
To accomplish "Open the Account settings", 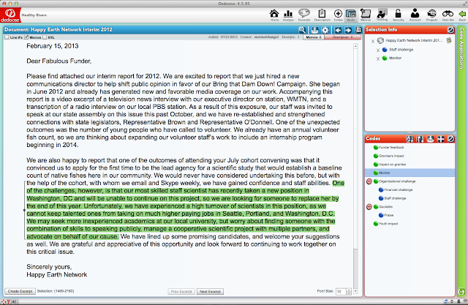I will 415,15.
